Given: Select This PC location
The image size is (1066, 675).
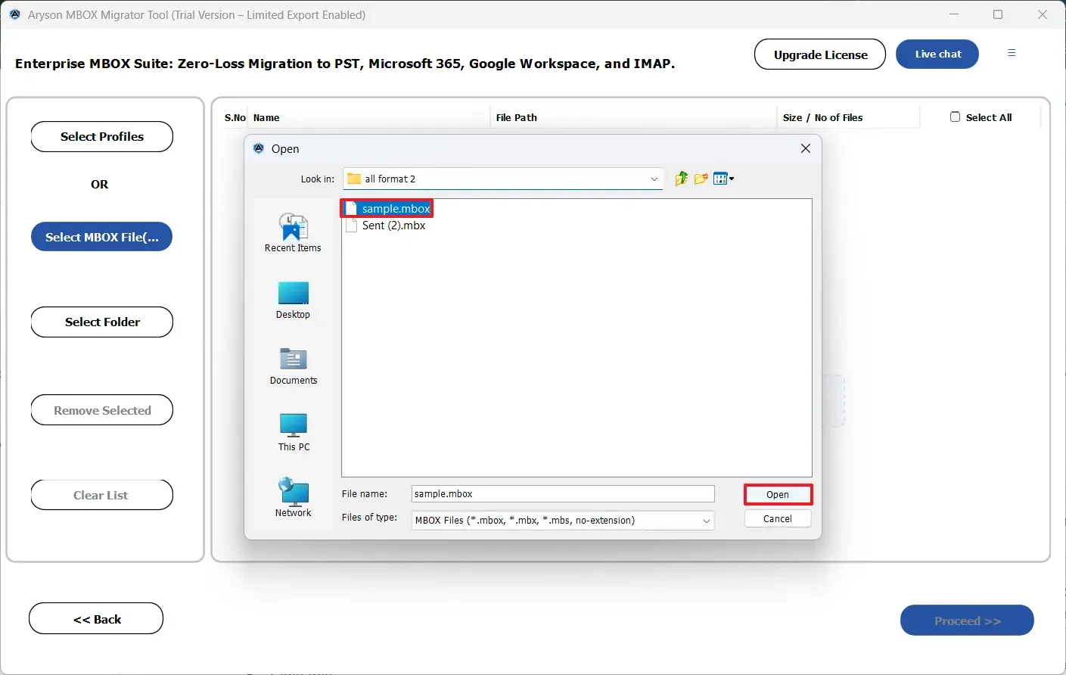Looking at the screenshot, I should [294, 432].
